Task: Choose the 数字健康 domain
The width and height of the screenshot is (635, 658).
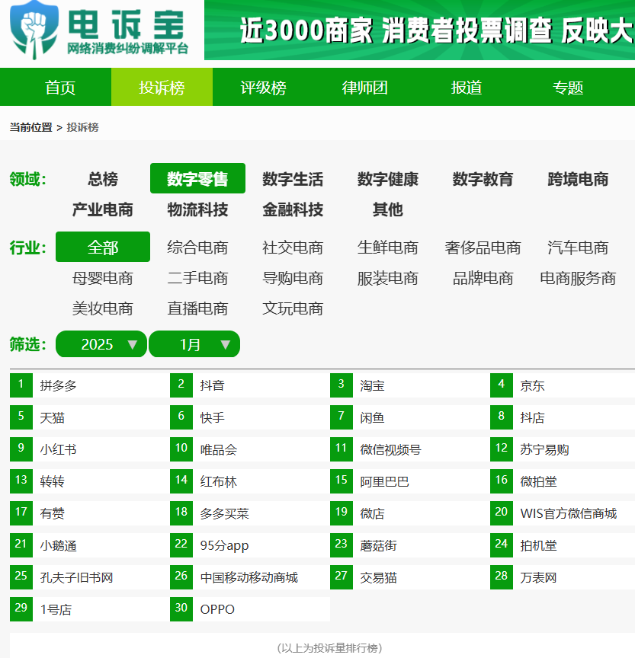Action: pos(388,179)
